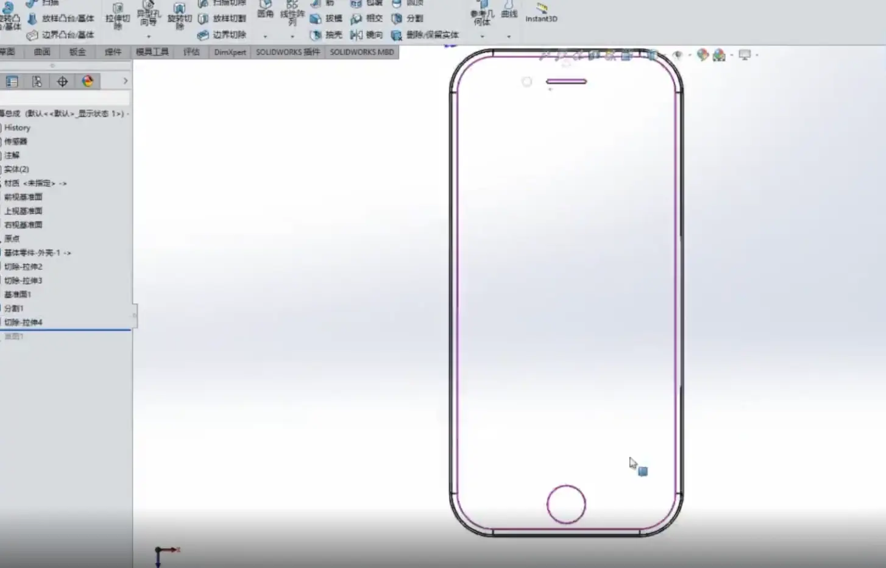
Task: Select 放样切割 lofted cut tool
Action: 222,19
